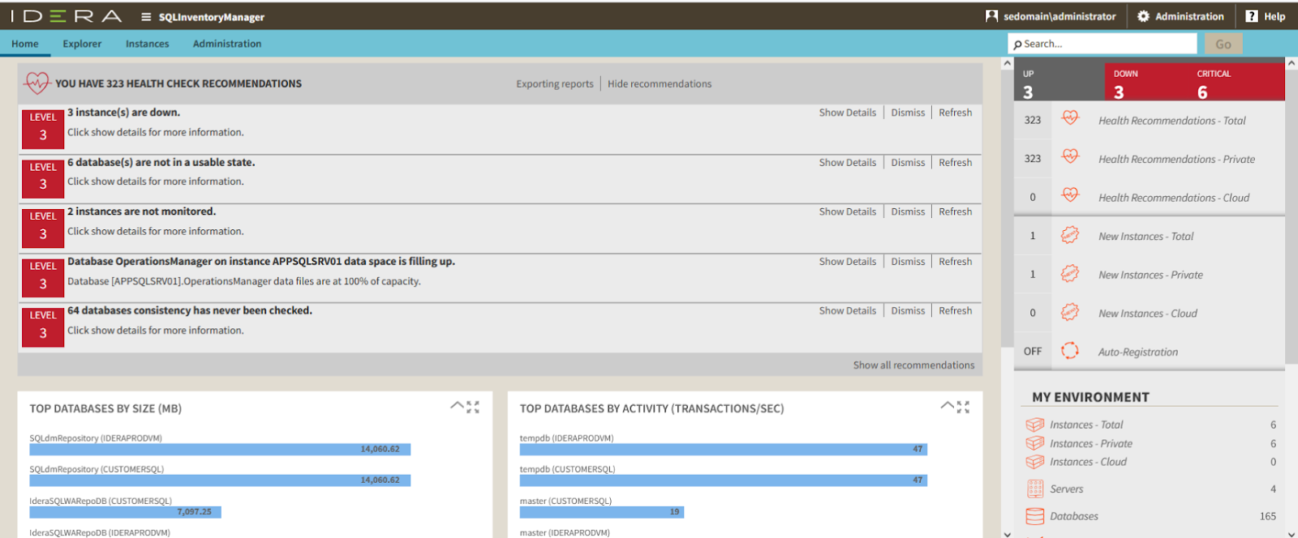Click the IDERA logo
This screenshot has width=1298, height=538.
[66, 16]
